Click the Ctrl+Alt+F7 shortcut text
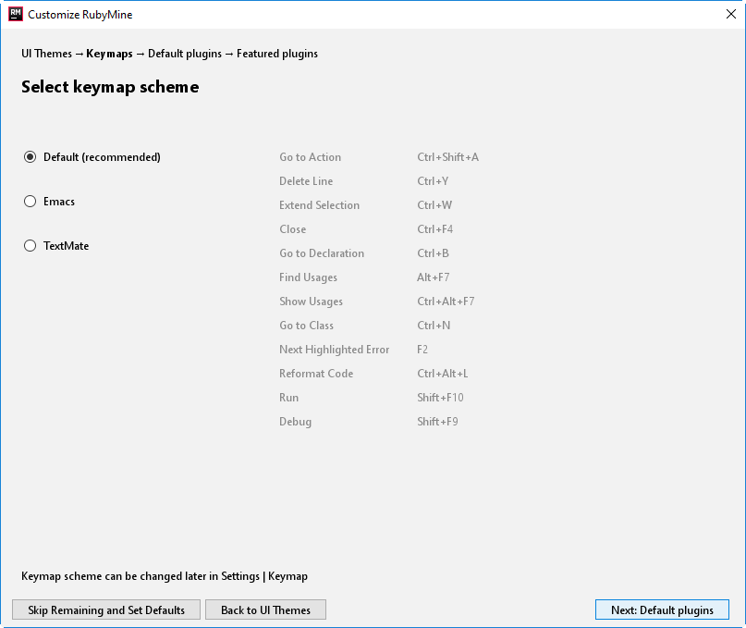 click(446, 302)
